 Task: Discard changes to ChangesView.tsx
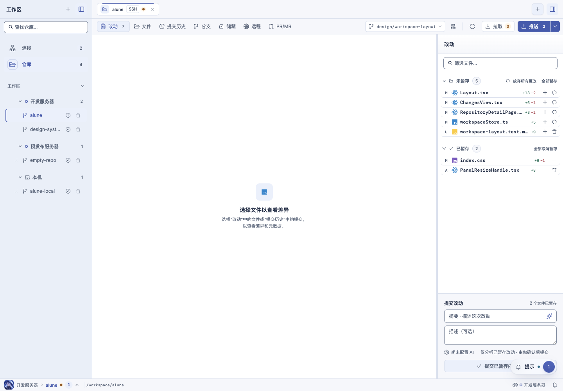pyautogui.click(x=554, y=102)
